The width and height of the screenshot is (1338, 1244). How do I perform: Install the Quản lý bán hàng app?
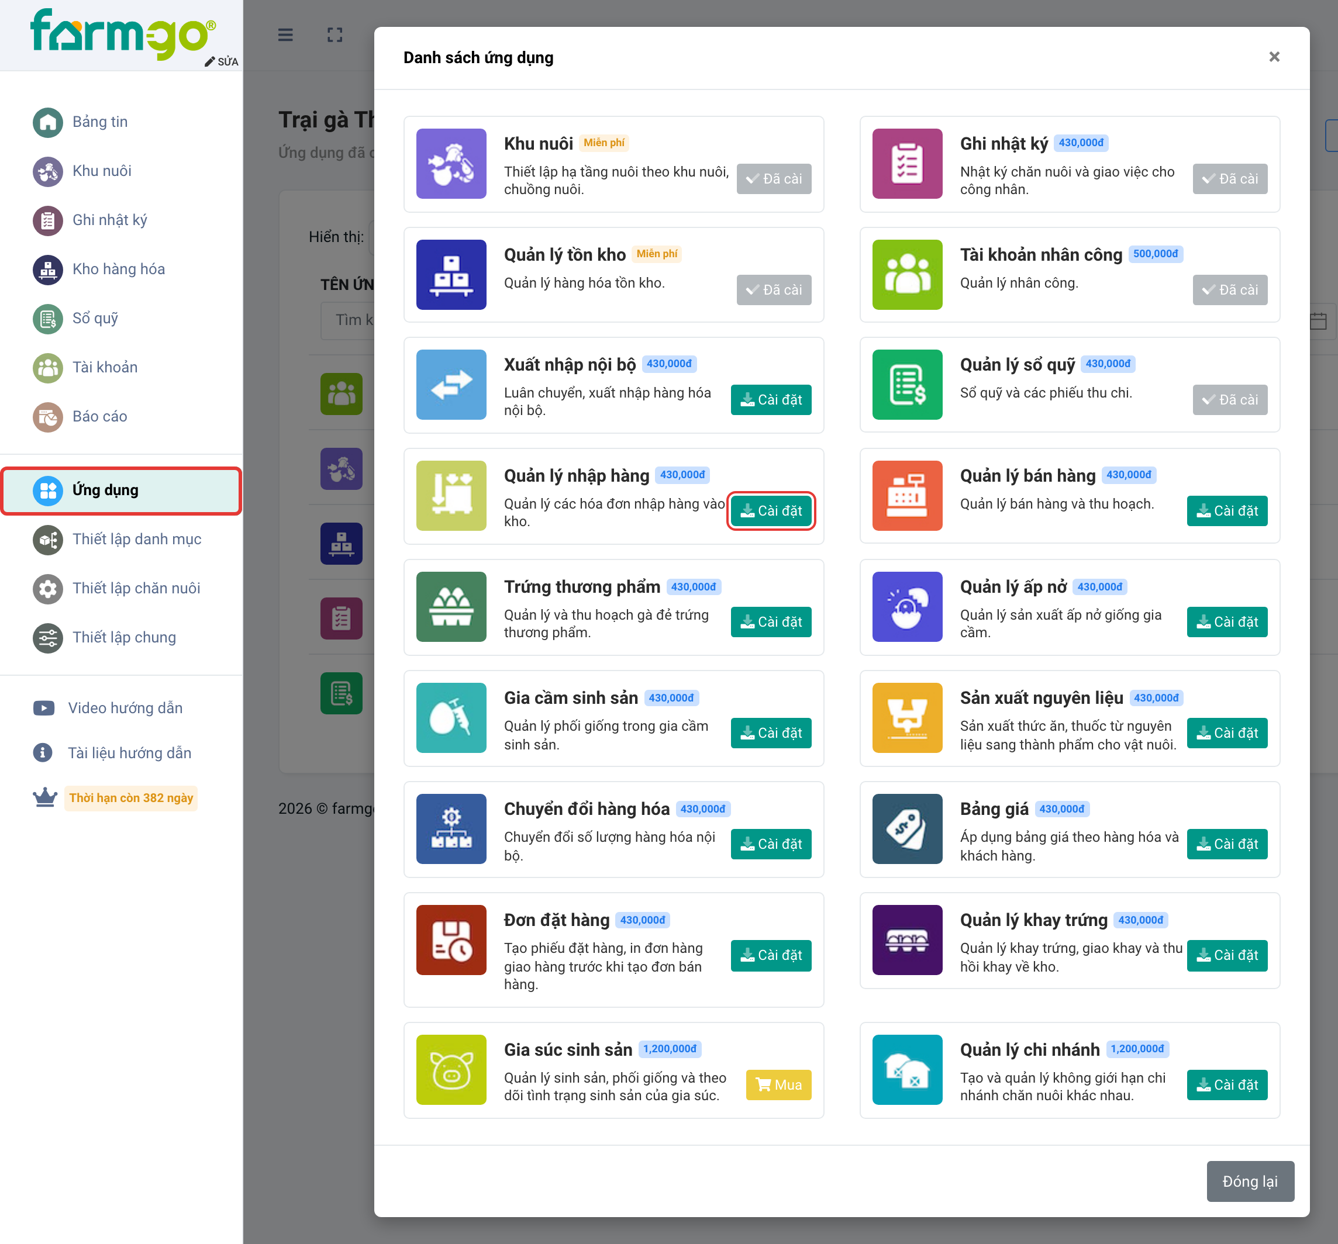click(1227, 511)
